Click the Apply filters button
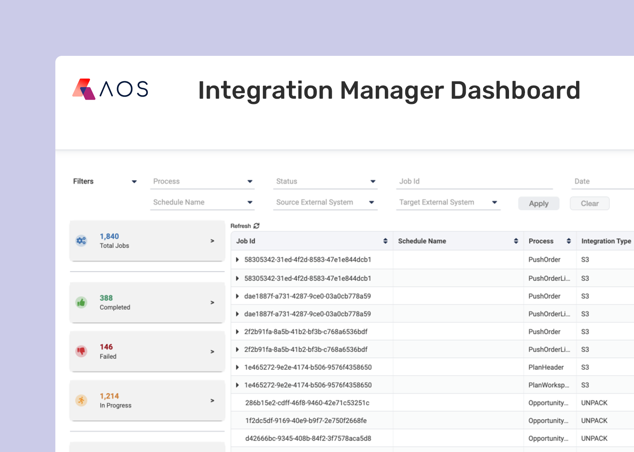 pyautogui.click(x=538, y=203)
